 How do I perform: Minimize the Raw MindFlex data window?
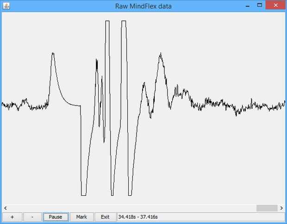pyautogui.click(x=248, y=6)
